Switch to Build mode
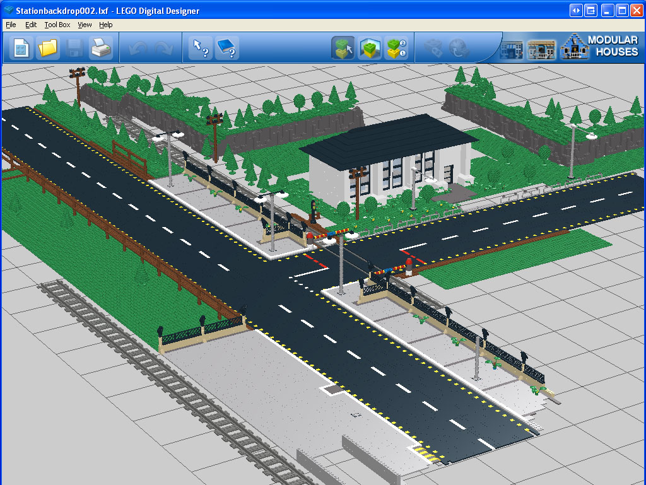This screenshot has height=485, width=646. click(343, 48)
